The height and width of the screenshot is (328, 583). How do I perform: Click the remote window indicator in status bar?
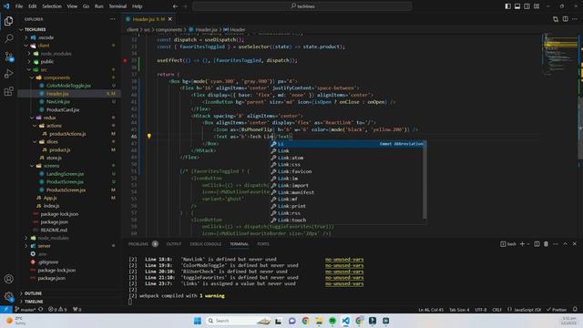6,310
